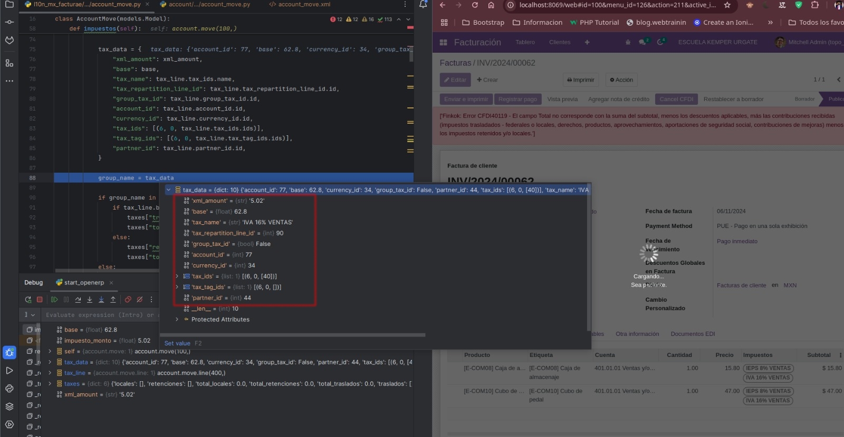This screenshot has width=844, height=437.
Task: Reload the browser page
Action: [475, 5]
